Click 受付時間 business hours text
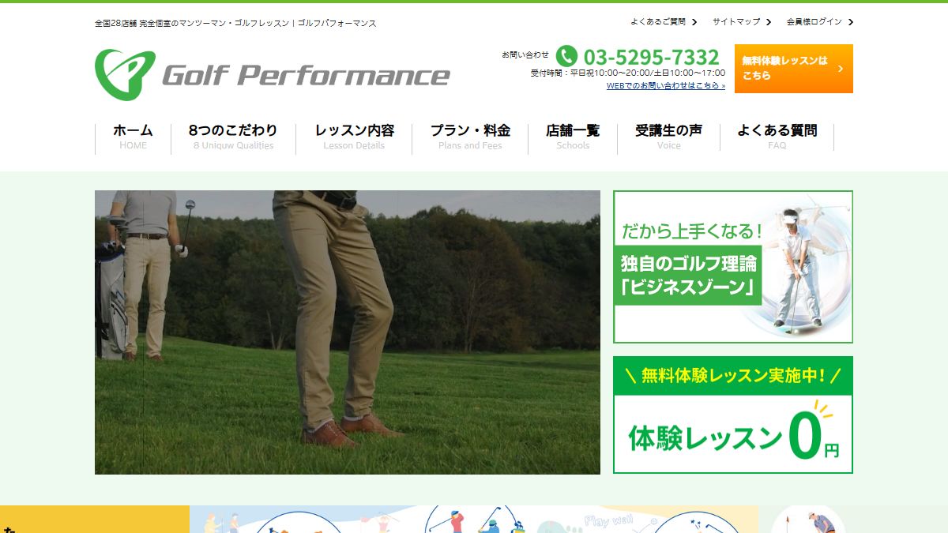The image size is (948, 533). 628,73
